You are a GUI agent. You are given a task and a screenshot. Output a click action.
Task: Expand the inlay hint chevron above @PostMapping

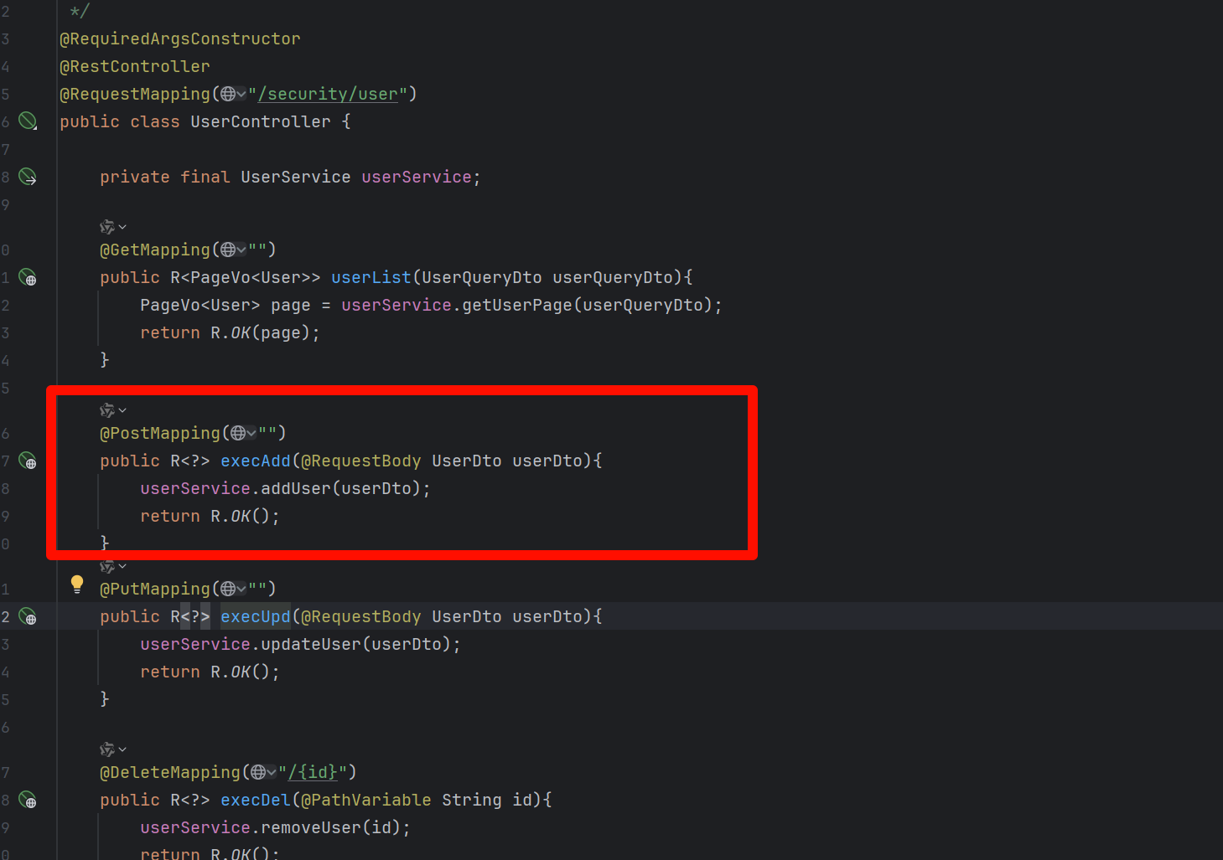pyautogui.click(x=122, y=410)
